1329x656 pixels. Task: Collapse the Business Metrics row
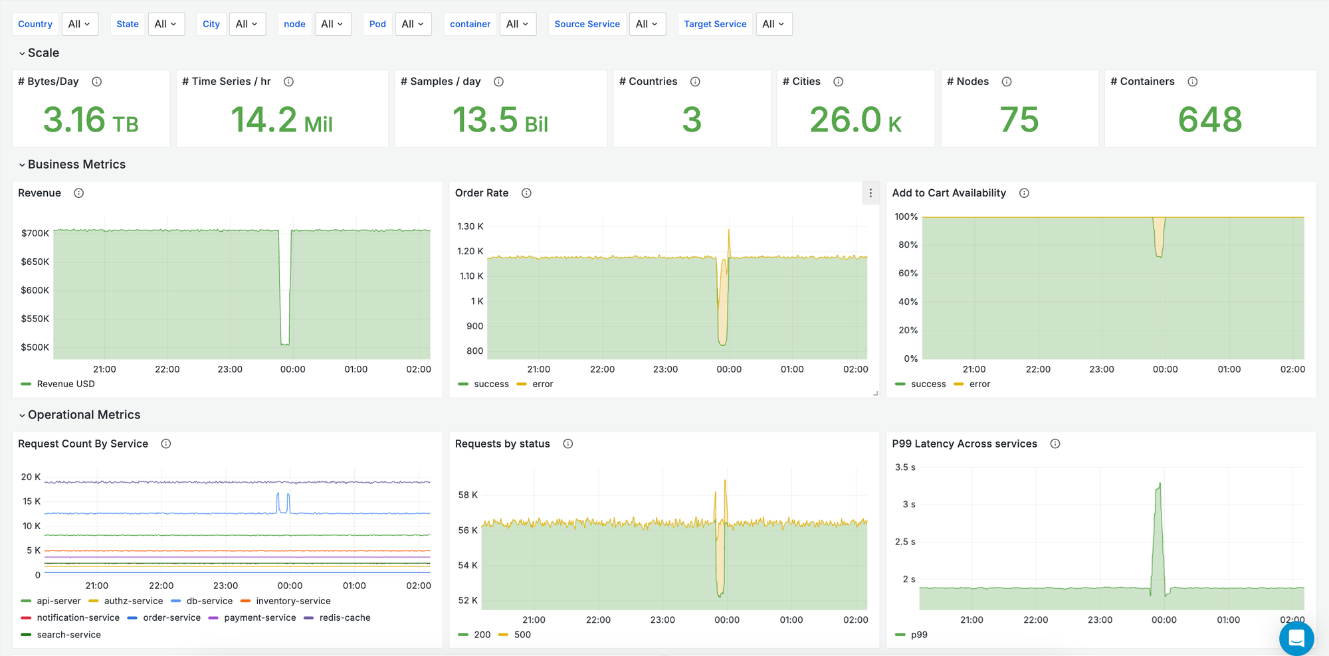72,165
